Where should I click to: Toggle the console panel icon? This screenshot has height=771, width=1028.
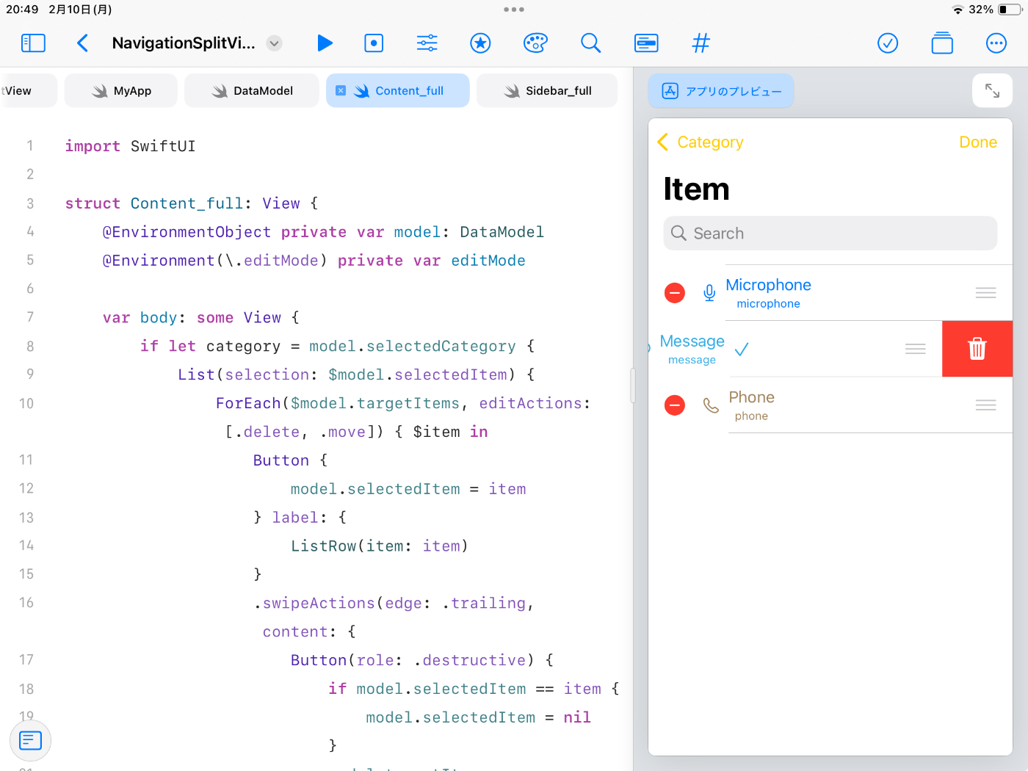point(646,43)
